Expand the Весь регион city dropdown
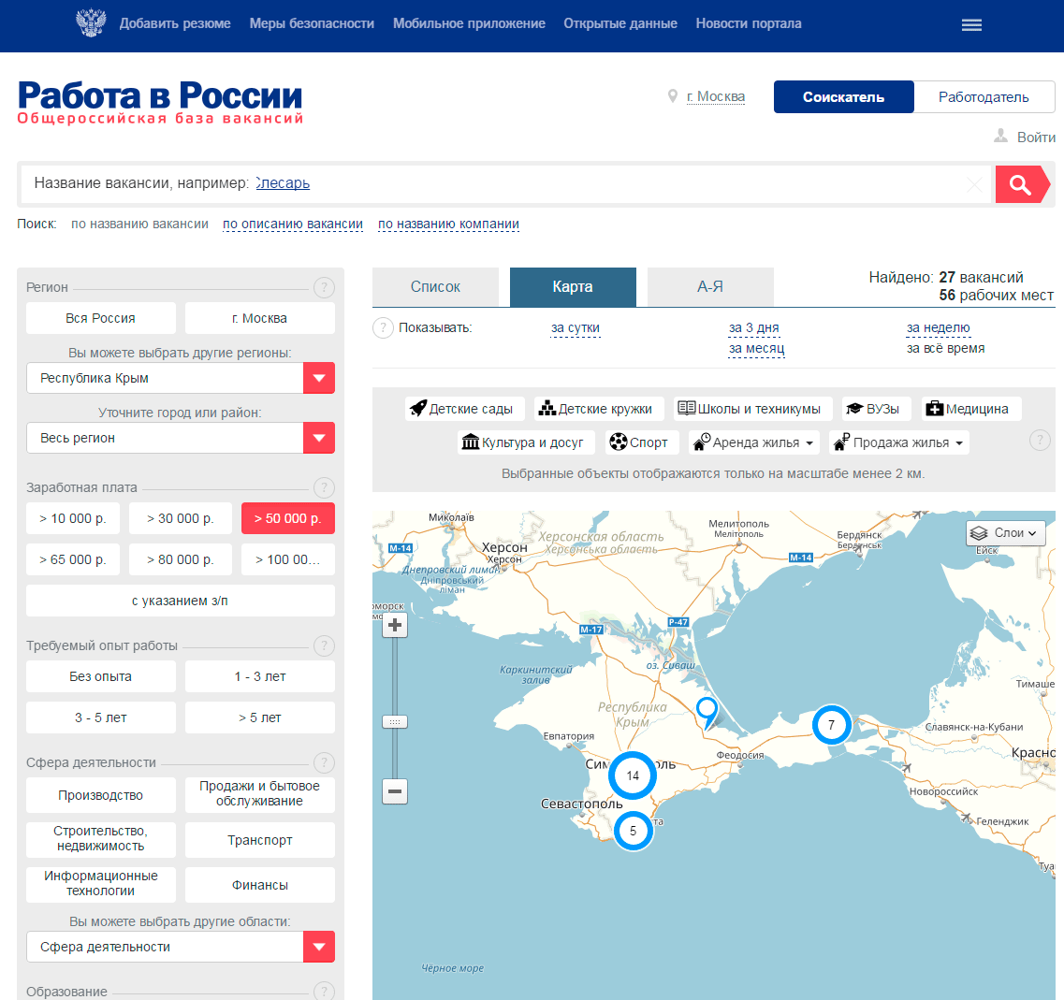 tap(319, 439)
